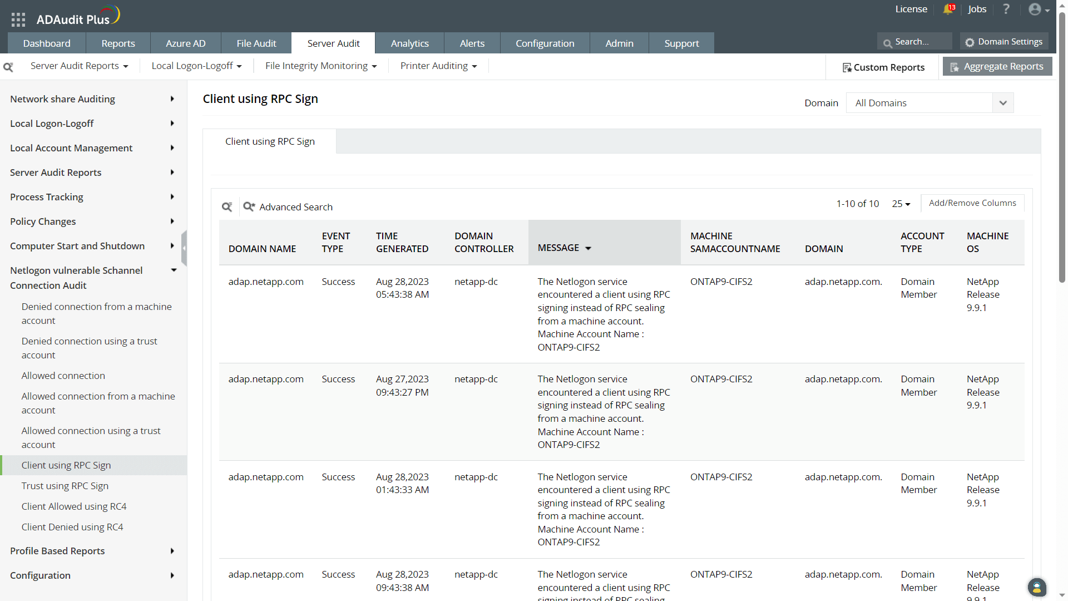Switch to the Analytics tab

coord(409,43)
